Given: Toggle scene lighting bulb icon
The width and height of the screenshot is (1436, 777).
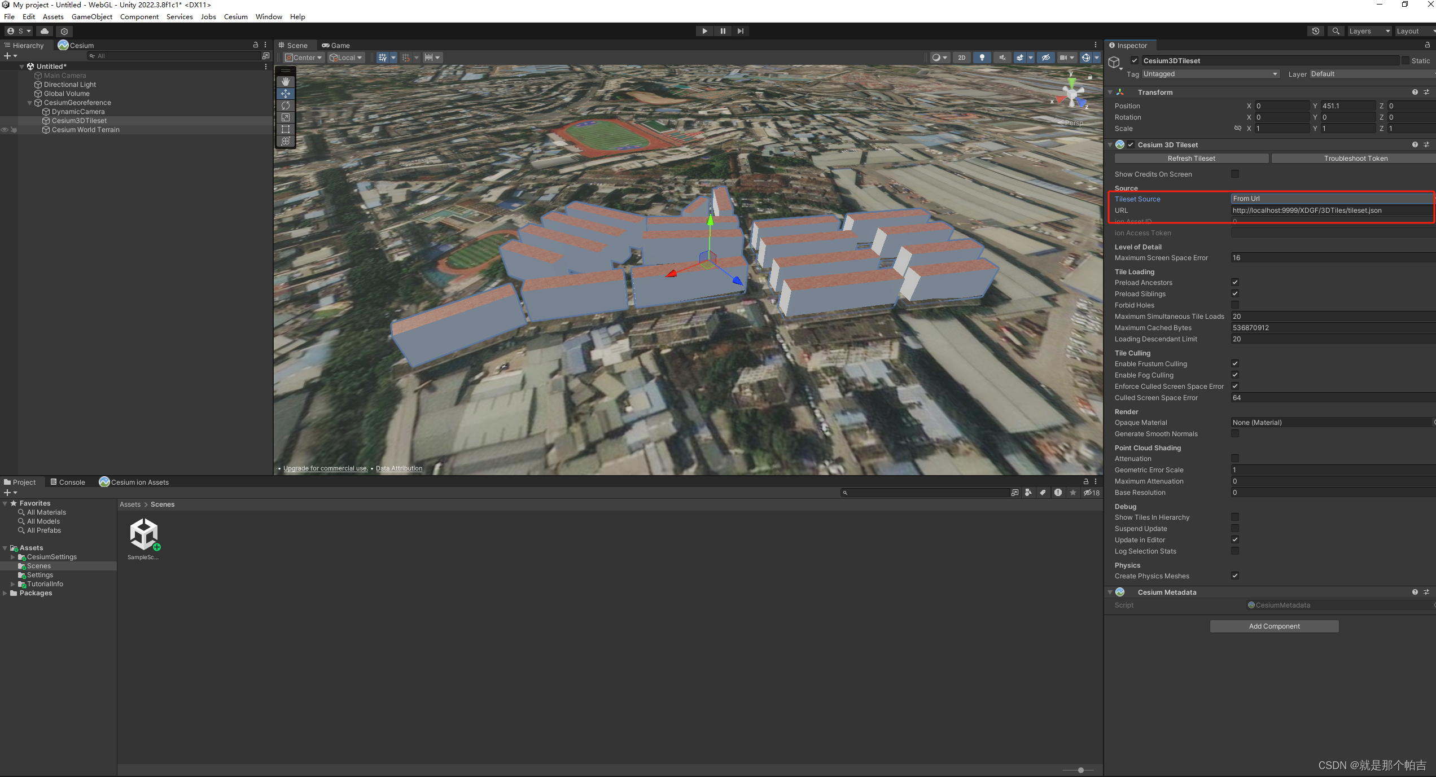Looking at the screenshot, I should pos(982,58).
